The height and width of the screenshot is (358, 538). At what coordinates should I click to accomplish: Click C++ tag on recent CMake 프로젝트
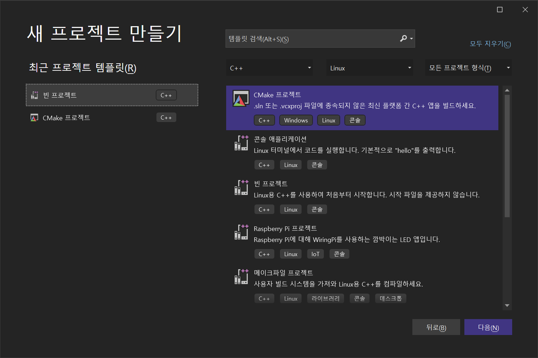coord(166,117)
